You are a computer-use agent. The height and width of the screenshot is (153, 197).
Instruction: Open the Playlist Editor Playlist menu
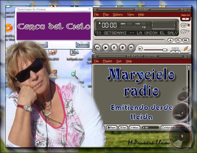pyautogui.click(x=107, y=61)
